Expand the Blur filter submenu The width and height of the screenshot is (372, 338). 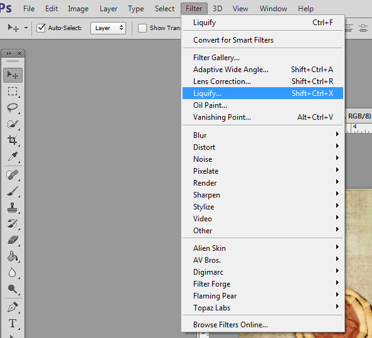263,135
